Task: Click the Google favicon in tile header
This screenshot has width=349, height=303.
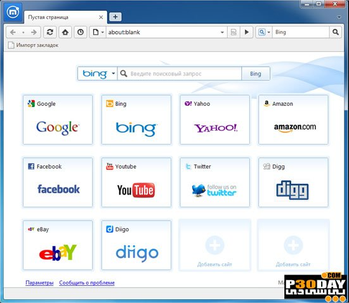Action: point(31,103)
